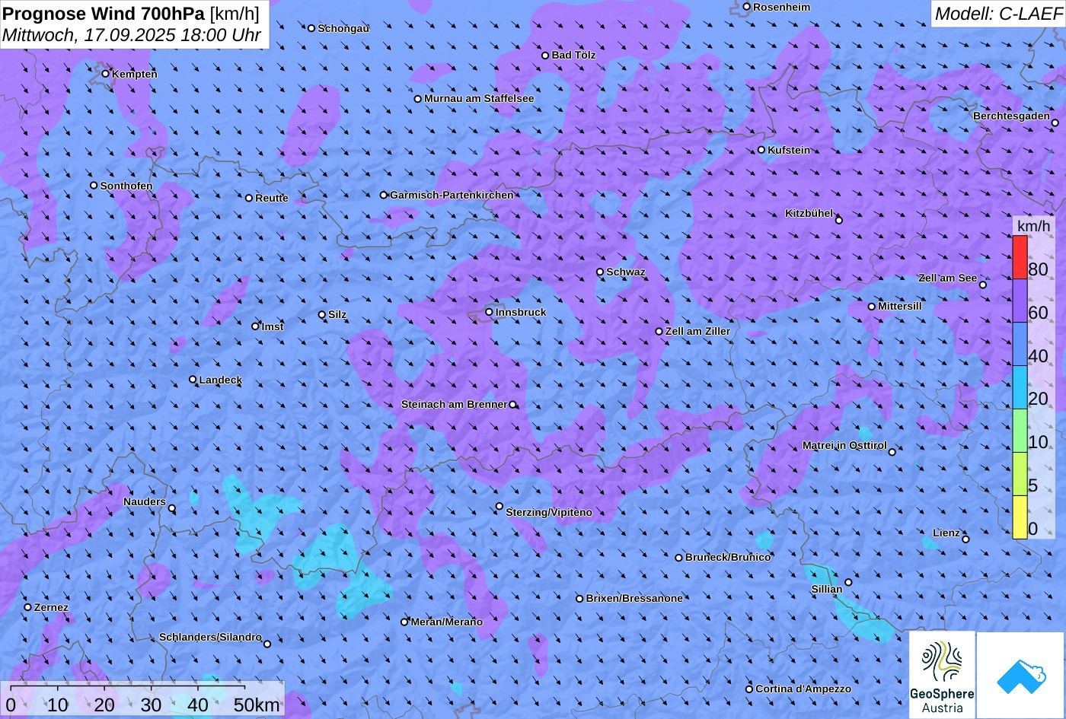Click the Zernez location marker
The height and width of the screenshot is (719, 1066).
click(28, 607)
